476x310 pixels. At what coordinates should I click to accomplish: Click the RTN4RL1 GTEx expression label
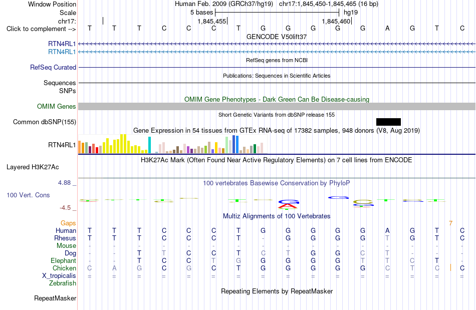(x=62, y=145)
